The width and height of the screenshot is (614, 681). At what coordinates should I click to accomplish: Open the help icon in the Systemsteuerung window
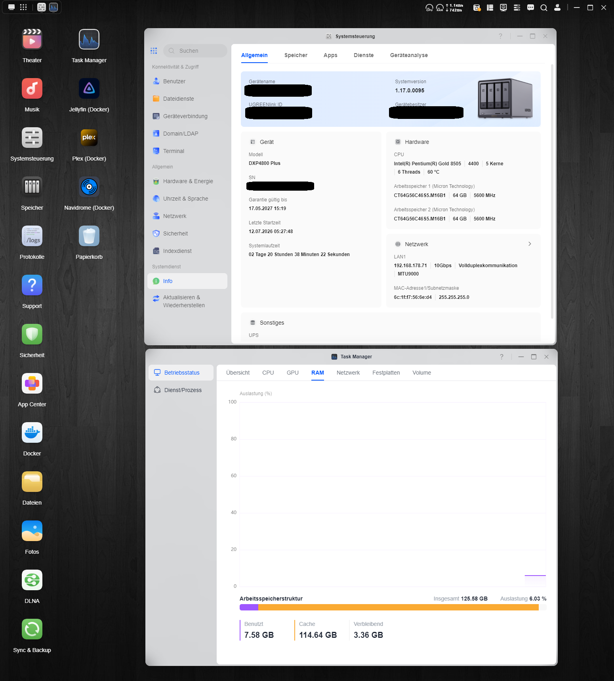coord(500,36)
